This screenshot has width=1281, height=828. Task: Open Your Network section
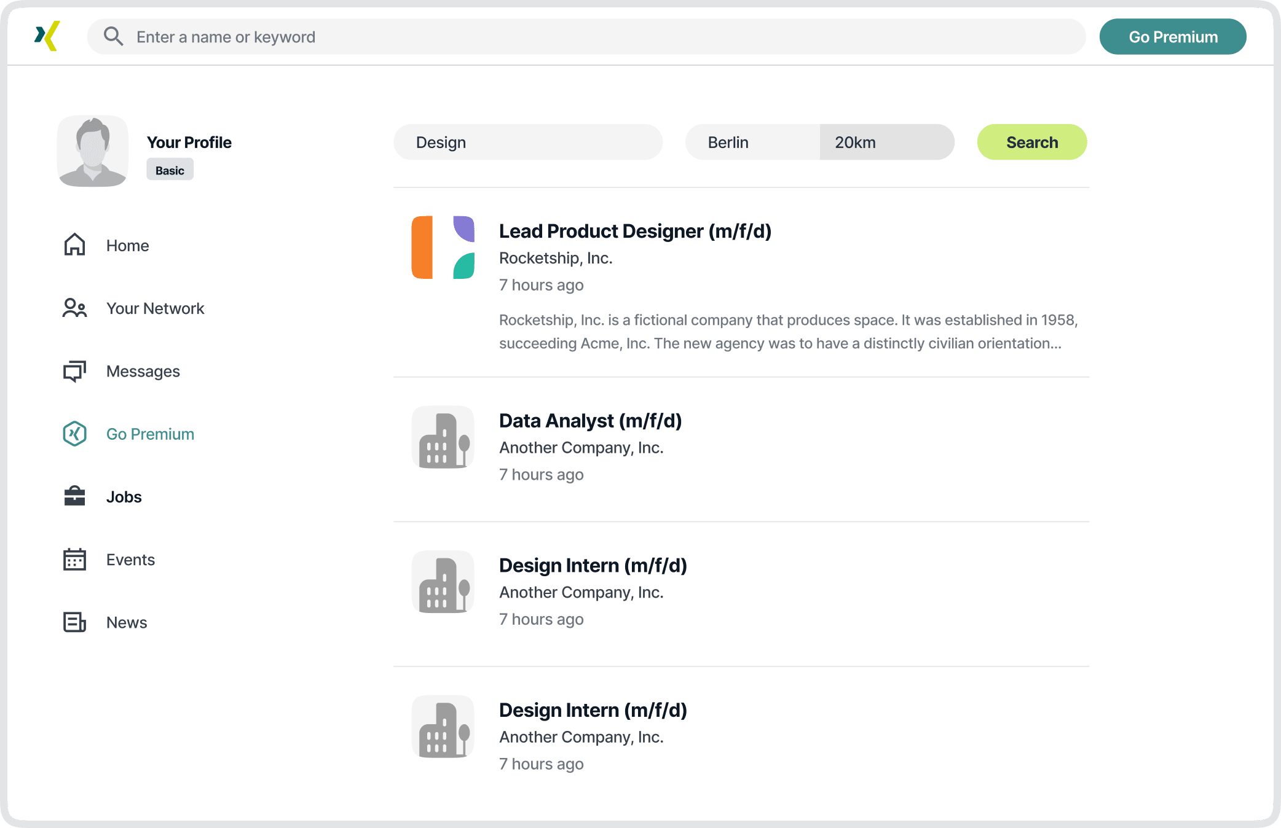pyautogui.click(x=156, y=308)
